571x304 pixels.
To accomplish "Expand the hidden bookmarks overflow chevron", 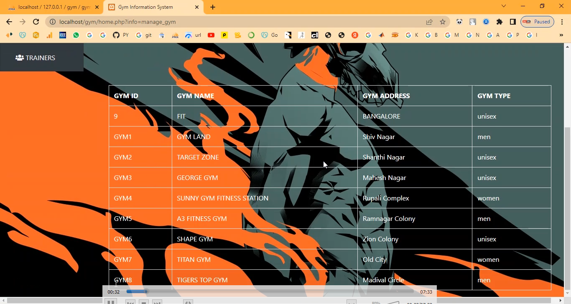I will (x=561, y=35).
